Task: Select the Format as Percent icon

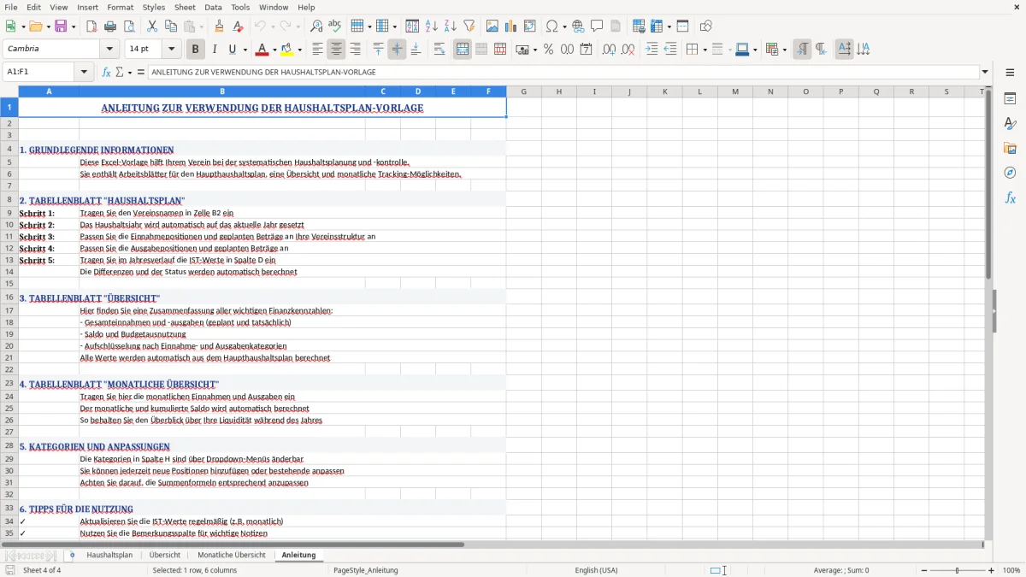Action: pos(548,49)
